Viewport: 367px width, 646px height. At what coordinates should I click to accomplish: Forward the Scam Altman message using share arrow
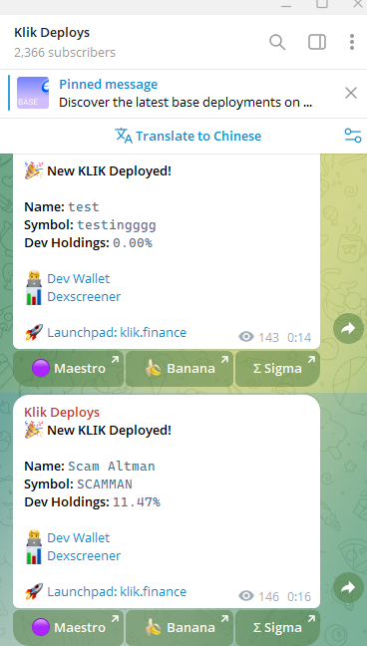348,587
